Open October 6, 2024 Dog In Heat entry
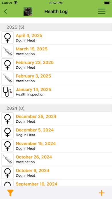The width and height of the screenshot is (112, 199). tap(56, 173)
